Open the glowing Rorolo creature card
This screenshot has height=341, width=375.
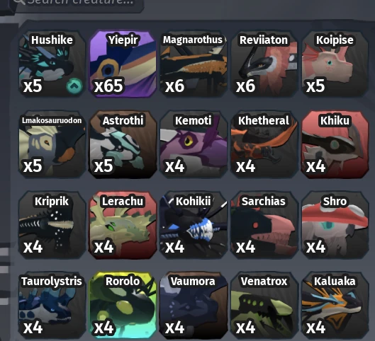pyautogui.click(x=123, y=306)
